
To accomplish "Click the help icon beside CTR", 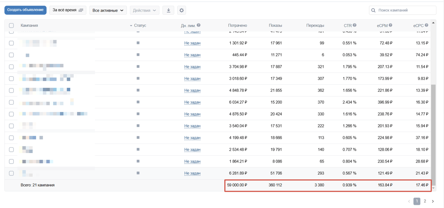I will (355, 25).
